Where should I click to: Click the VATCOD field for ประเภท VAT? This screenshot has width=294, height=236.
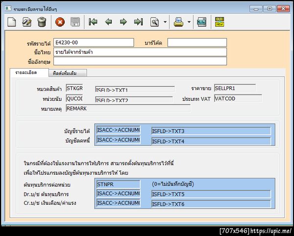click(238, 98)
